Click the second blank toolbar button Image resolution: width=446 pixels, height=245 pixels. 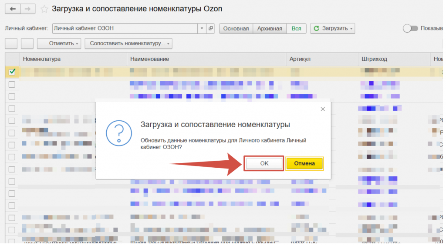27,43
